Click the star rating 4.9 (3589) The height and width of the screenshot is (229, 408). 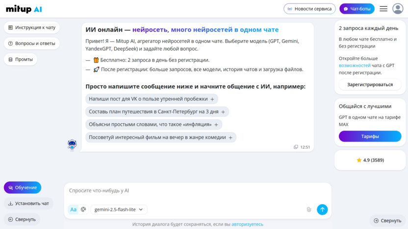(370, 160)
